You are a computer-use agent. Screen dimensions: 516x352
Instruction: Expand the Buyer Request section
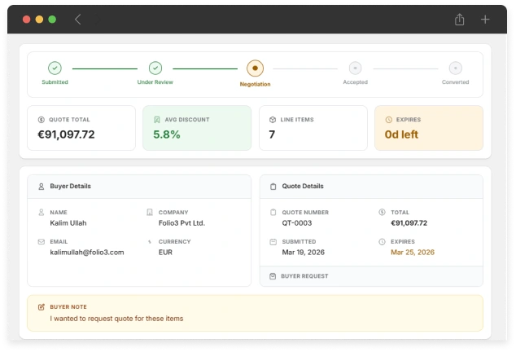coord(371,276)
